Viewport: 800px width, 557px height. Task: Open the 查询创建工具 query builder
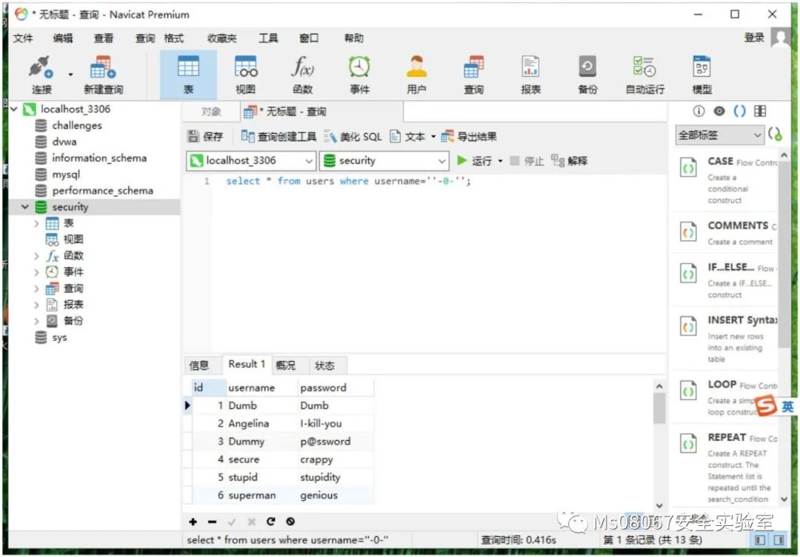pos(279,136)
